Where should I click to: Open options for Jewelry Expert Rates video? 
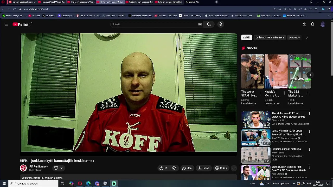[x=310, y=131]
